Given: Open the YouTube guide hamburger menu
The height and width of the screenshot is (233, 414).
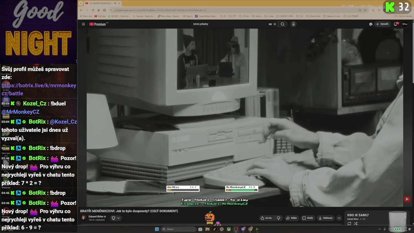Looking at the screenshot, I should coord(83,24).
